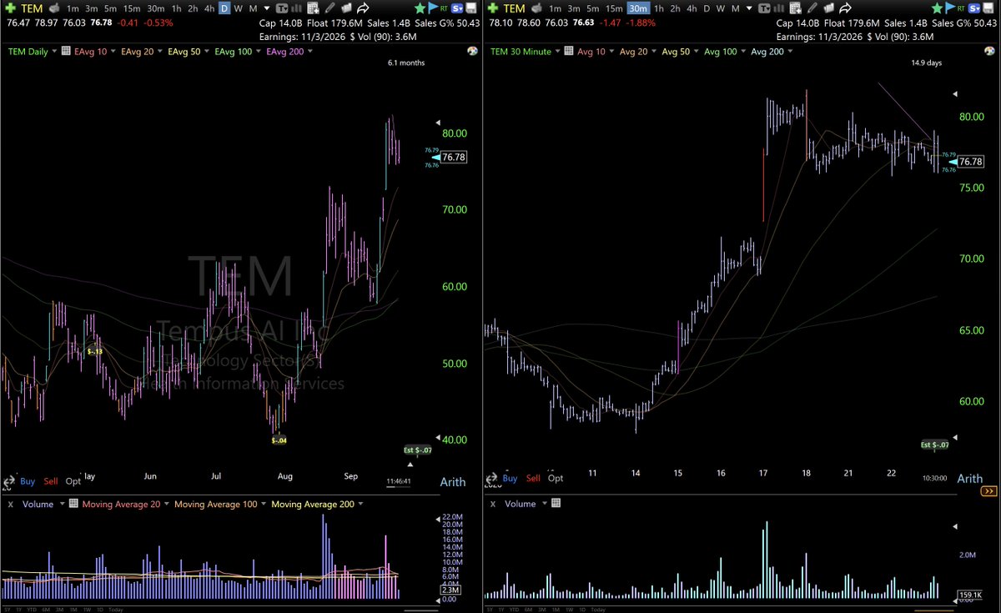This screenshot has height=613, width=1001.
Task: Open grid icon beside TEM Daily label
Action: 65,51
